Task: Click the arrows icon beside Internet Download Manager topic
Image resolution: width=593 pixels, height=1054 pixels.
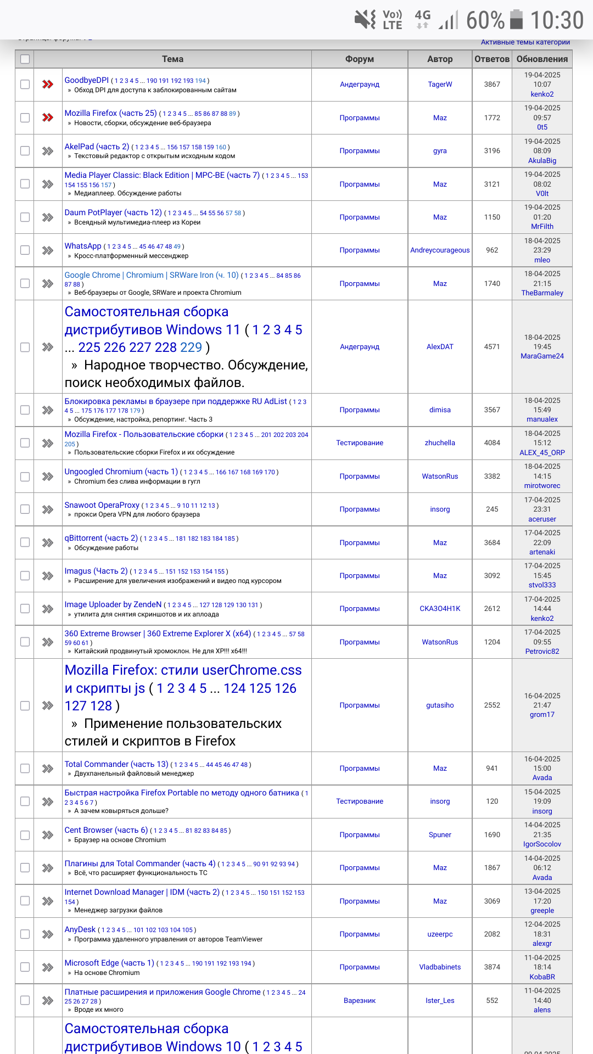Action: click(48, 901)
